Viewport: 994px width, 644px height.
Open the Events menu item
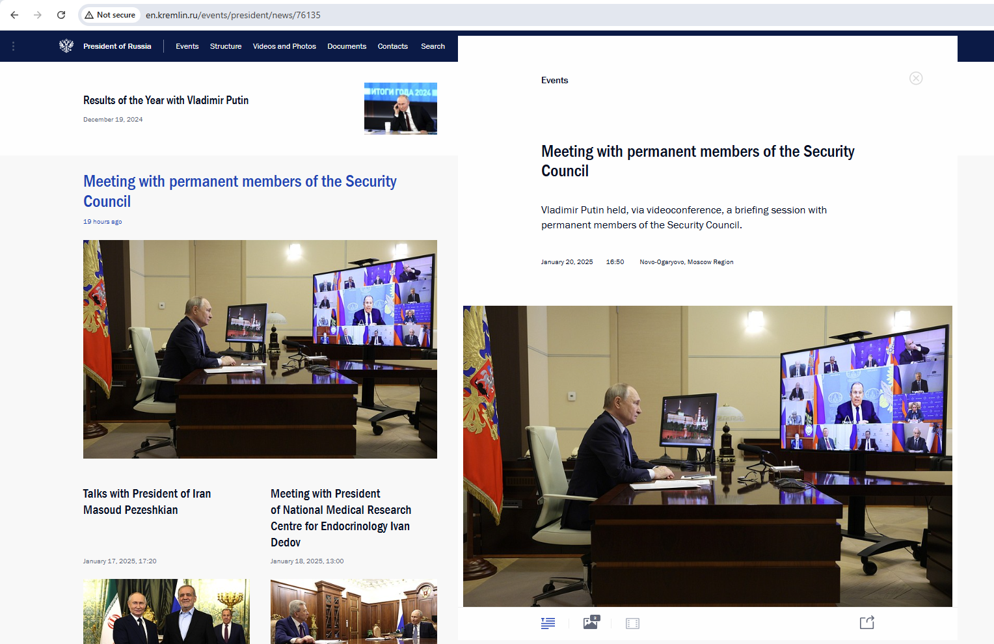pyautogui.click(x=187, y=46)
